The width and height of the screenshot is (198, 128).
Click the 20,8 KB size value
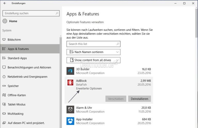point(146,108)
